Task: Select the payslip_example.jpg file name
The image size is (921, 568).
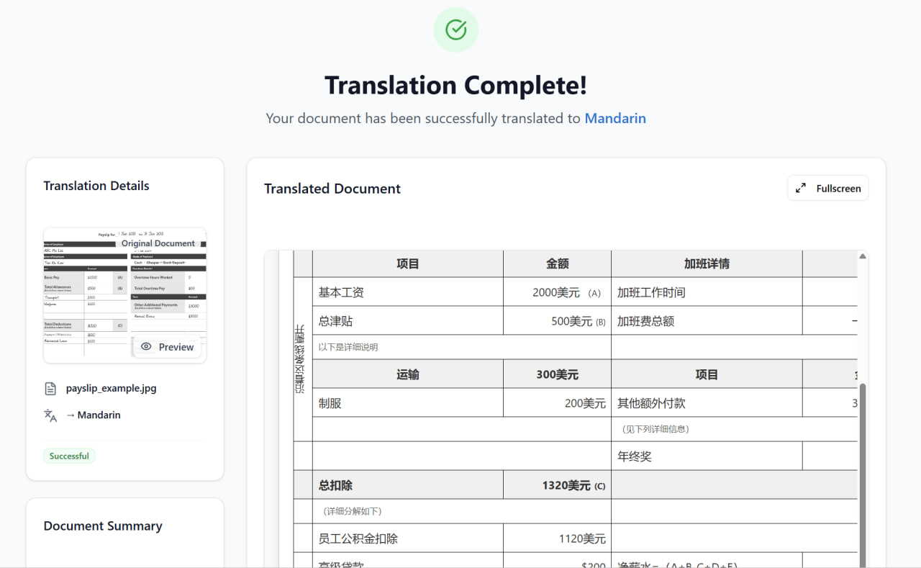Action: 111,388
